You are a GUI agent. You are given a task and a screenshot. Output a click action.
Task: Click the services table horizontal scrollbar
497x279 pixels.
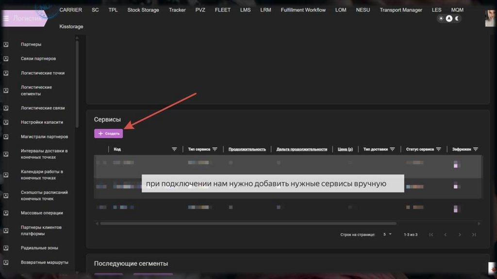[x=248, y=224]
